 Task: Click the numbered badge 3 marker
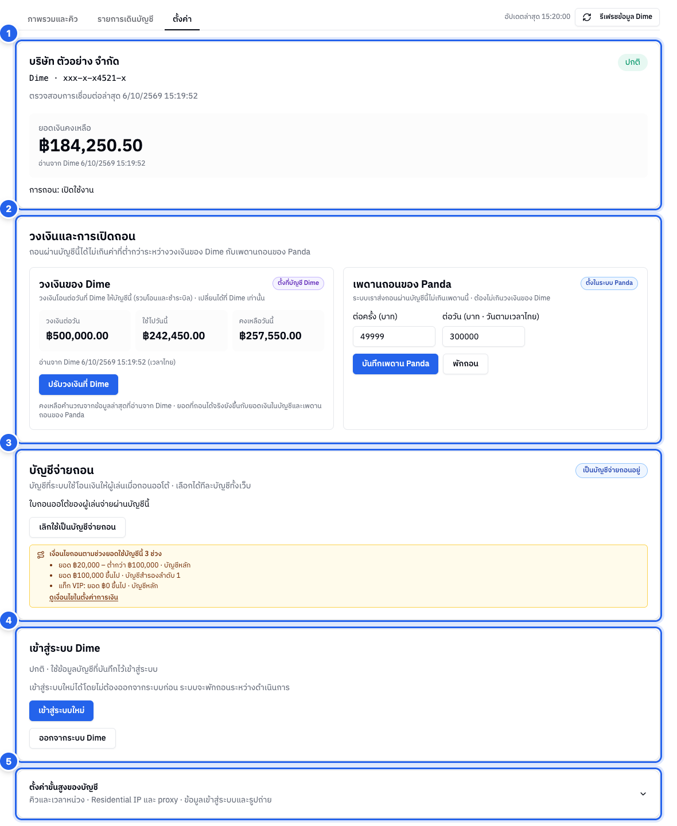pos(9,443)
